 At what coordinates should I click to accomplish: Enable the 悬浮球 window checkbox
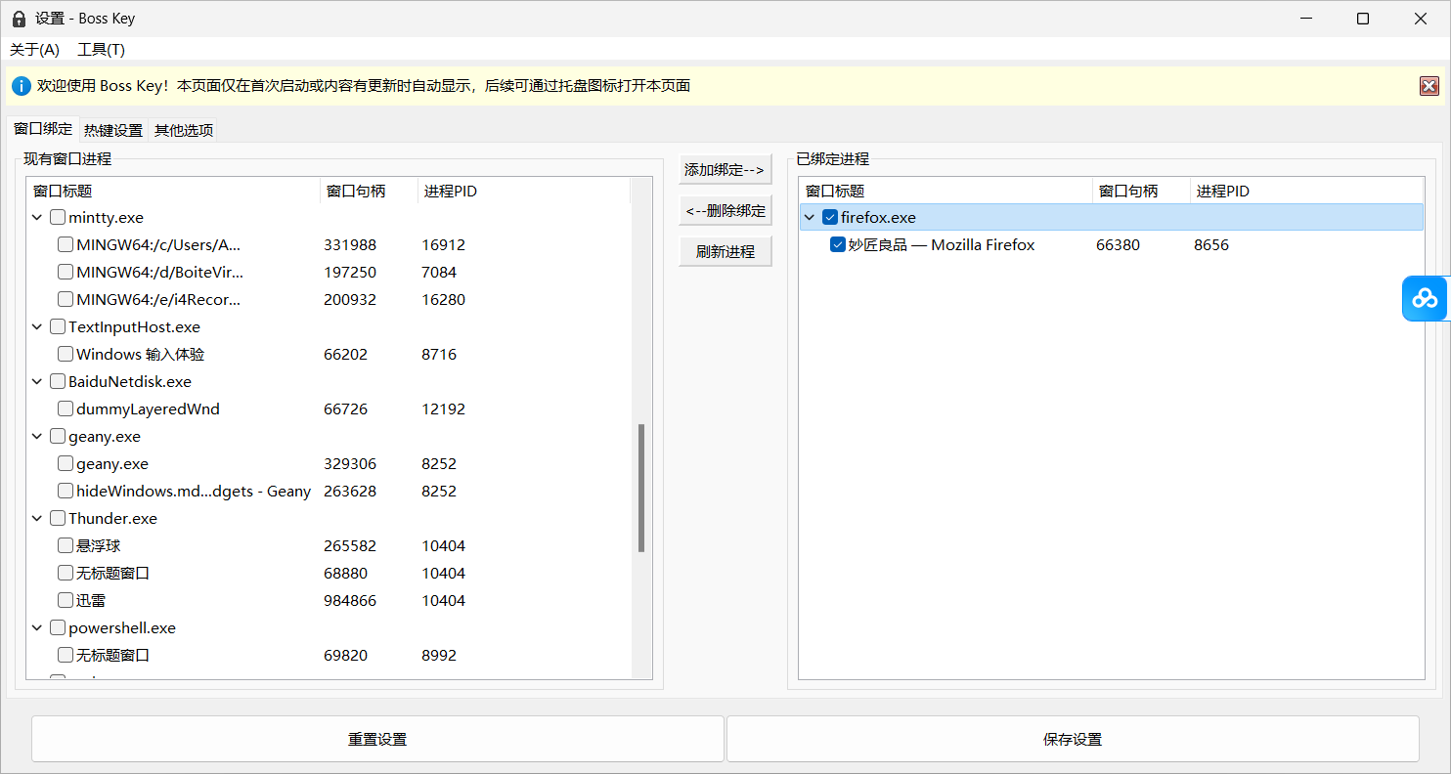click(66, 545)
